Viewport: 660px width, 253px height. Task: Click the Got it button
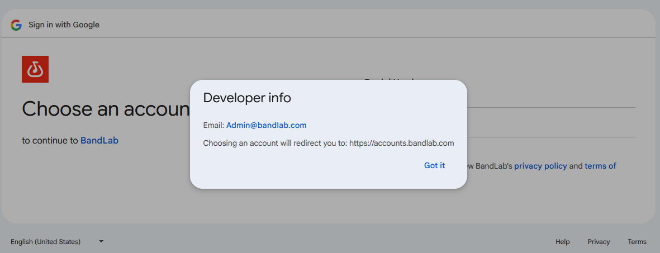coord(434,166)
